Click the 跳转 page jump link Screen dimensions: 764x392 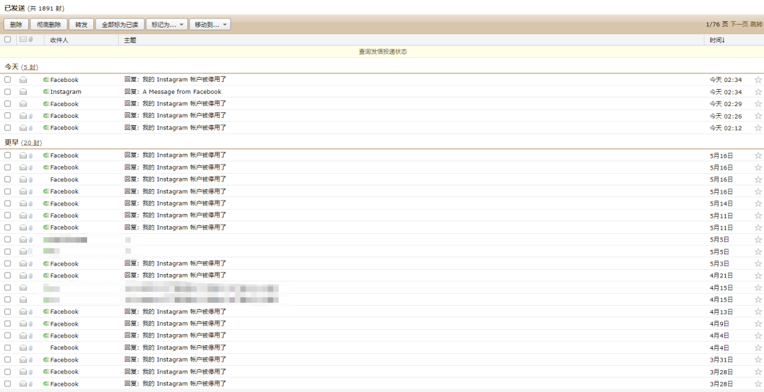tap(756, 24)
